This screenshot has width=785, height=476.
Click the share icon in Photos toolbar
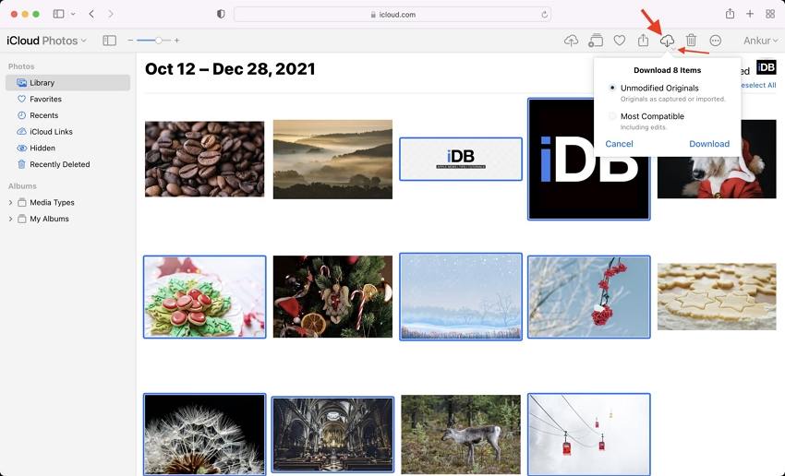coord(644,41)
